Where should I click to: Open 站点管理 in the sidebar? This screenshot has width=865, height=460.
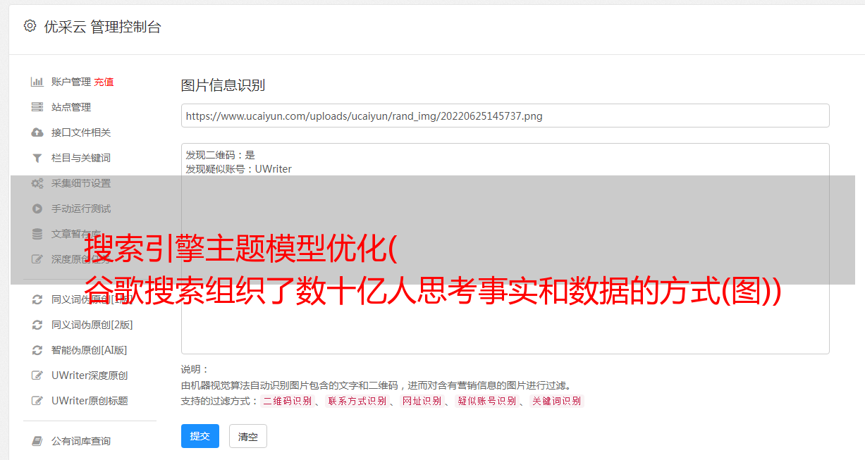click(71, 107)
